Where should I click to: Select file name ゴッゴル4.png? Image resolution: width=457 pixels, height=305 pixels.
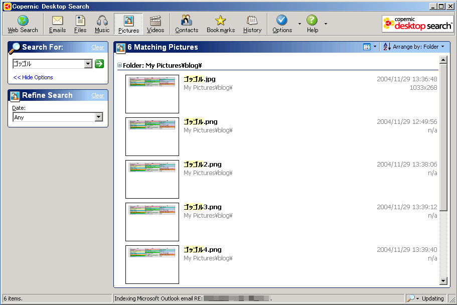tap(203, 249)
